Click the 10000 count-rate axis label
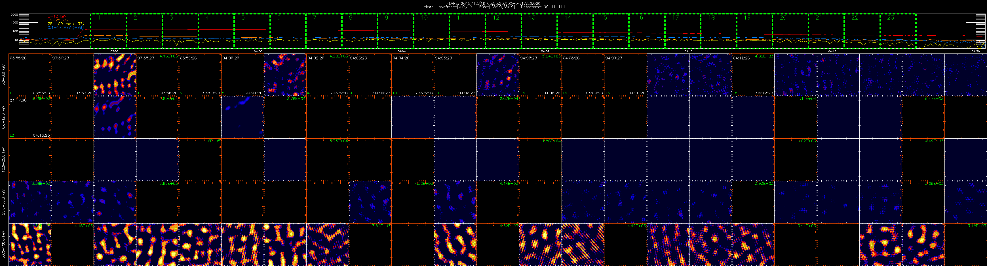 click(x=13, y=14)
